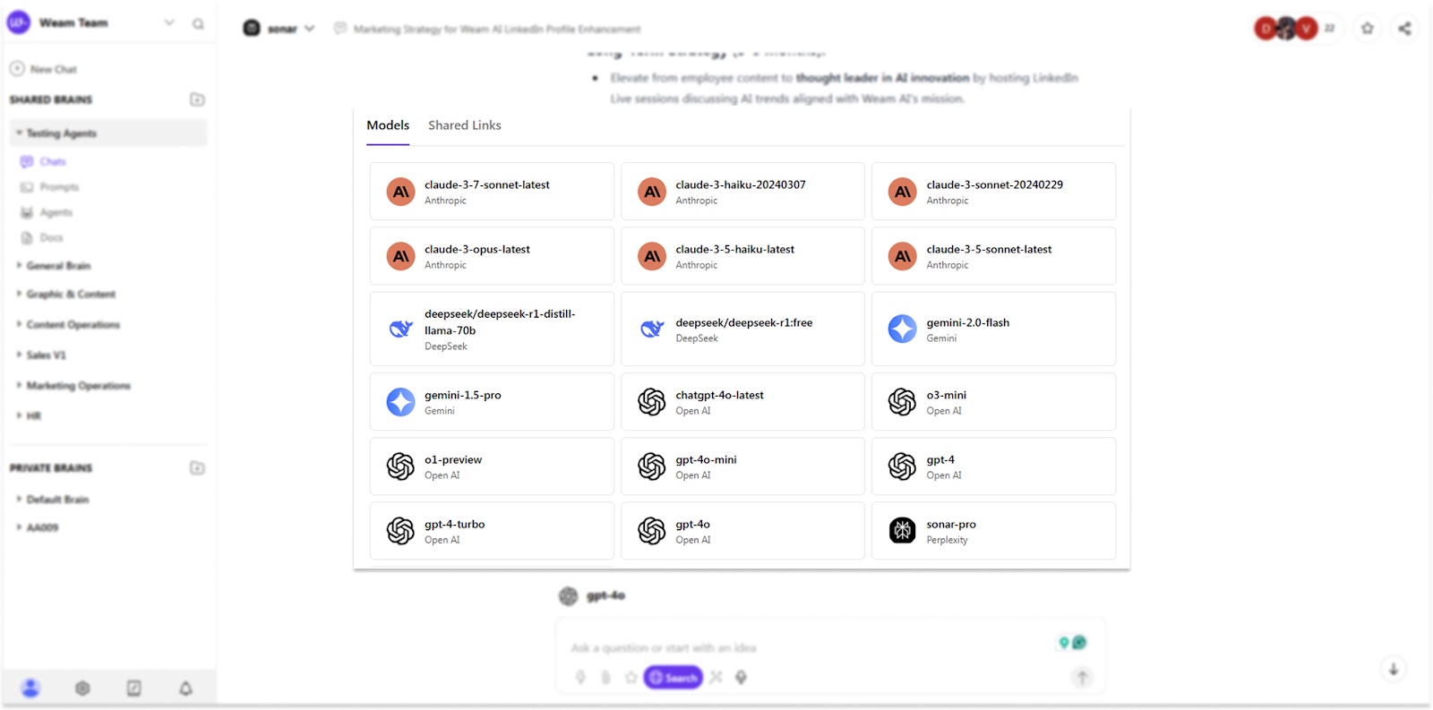Add a new private brain folder
This screenshot has width=1433, height=710.
[197, 468]
